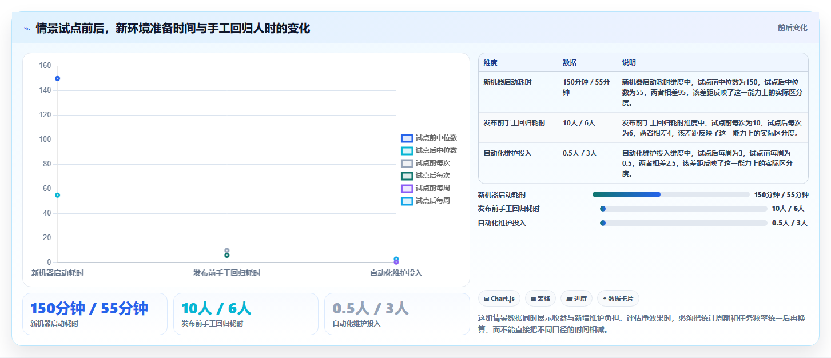Click the 表格 chip
Viewport: 831px width, 358px height.
coord(540,299)
